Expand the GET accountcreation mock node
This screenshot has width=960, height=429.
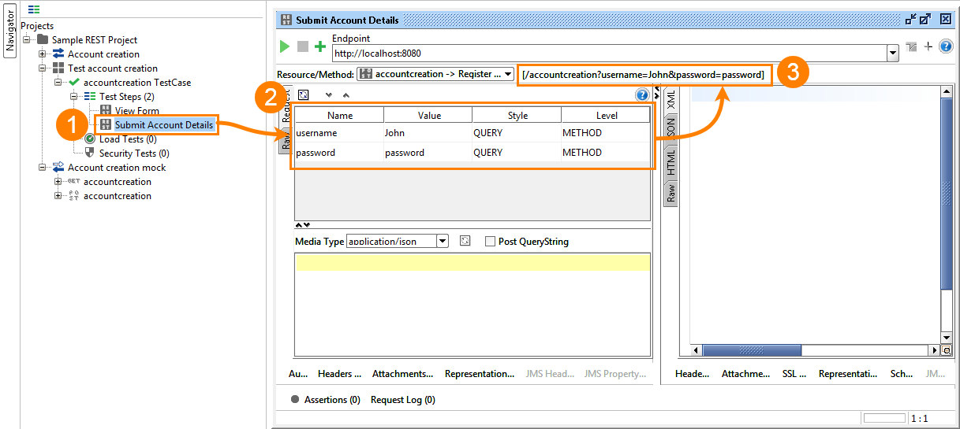58,181
